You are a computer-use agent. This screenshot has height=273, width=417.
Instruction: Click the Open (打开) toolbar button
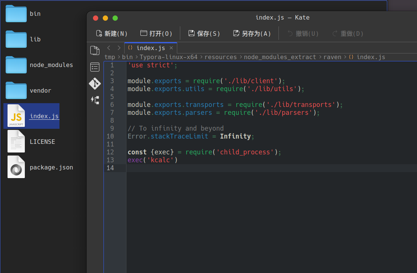click(x=156, y=34)
